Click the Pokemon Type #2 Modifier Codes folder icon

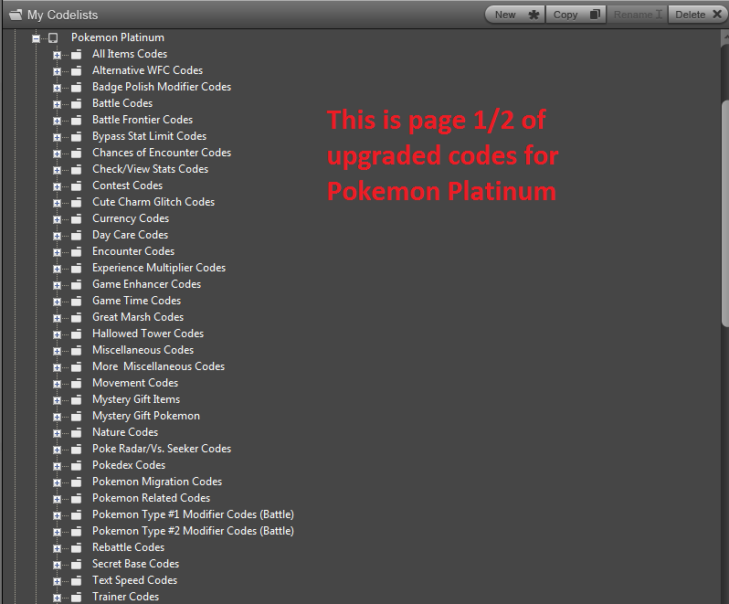pos(76,531)
